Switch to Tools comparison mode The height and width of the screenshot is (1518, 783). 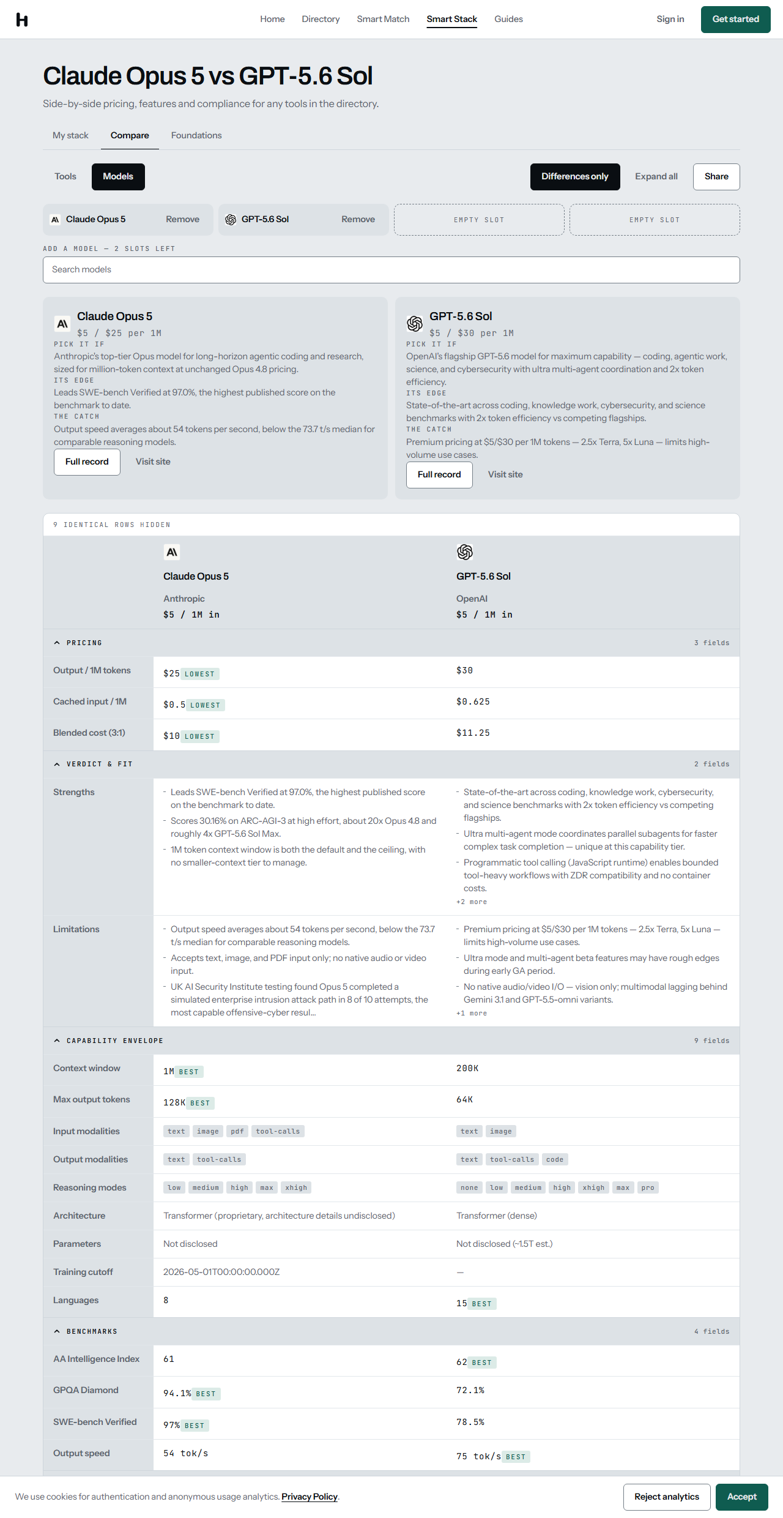(65, 177)
